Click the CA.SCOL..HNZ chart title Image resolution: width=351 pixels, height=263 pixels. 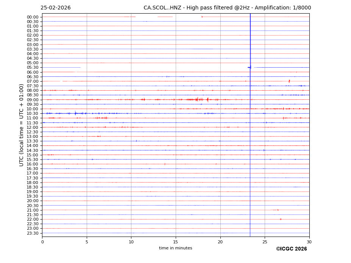click(x=227, y=8)
